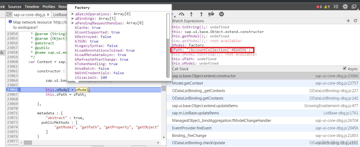The width and height of the screenshot is (360, 147).
Task: Click the Step into function icon
Action: (191, 14)
